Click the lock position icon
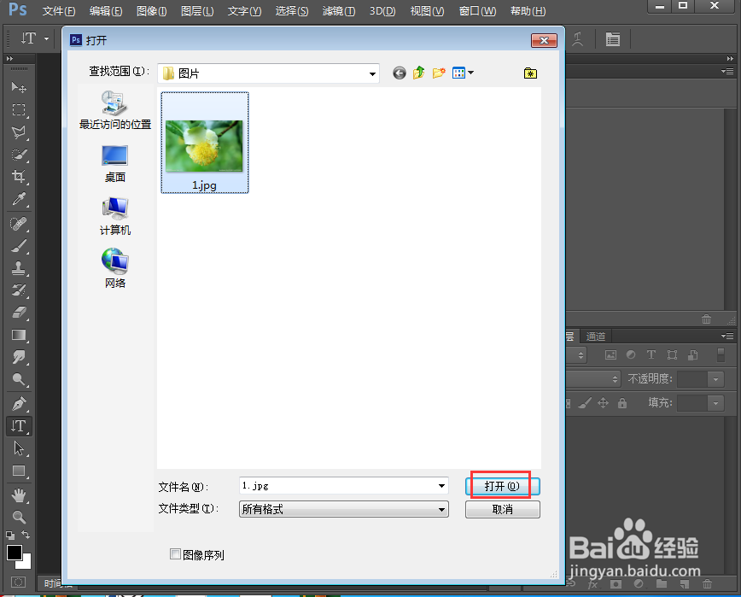Viewport: 741px width, 597px height. [603, 403]
